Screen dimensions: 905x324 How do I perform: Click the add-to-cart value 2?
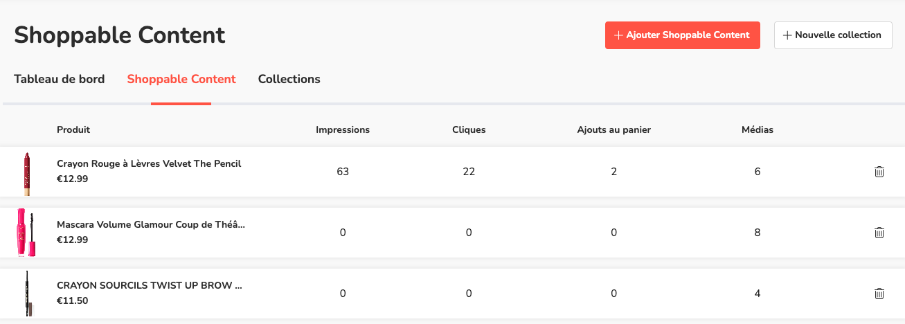pyautogui.click(x=614, y=172)
